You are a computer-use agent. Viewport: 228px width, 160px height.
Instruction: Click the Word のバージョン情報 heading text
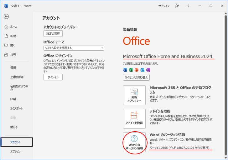click(x=167, y=135)
